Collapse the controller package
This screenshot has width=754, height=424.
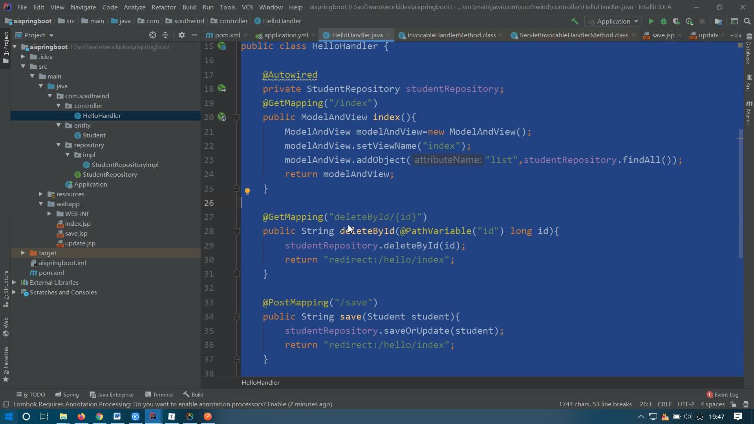[x=59, y=106]
